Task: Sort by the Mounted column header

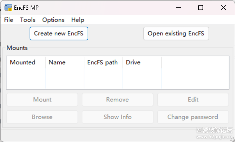Action: pyautogui.click(x=23, y=62)
